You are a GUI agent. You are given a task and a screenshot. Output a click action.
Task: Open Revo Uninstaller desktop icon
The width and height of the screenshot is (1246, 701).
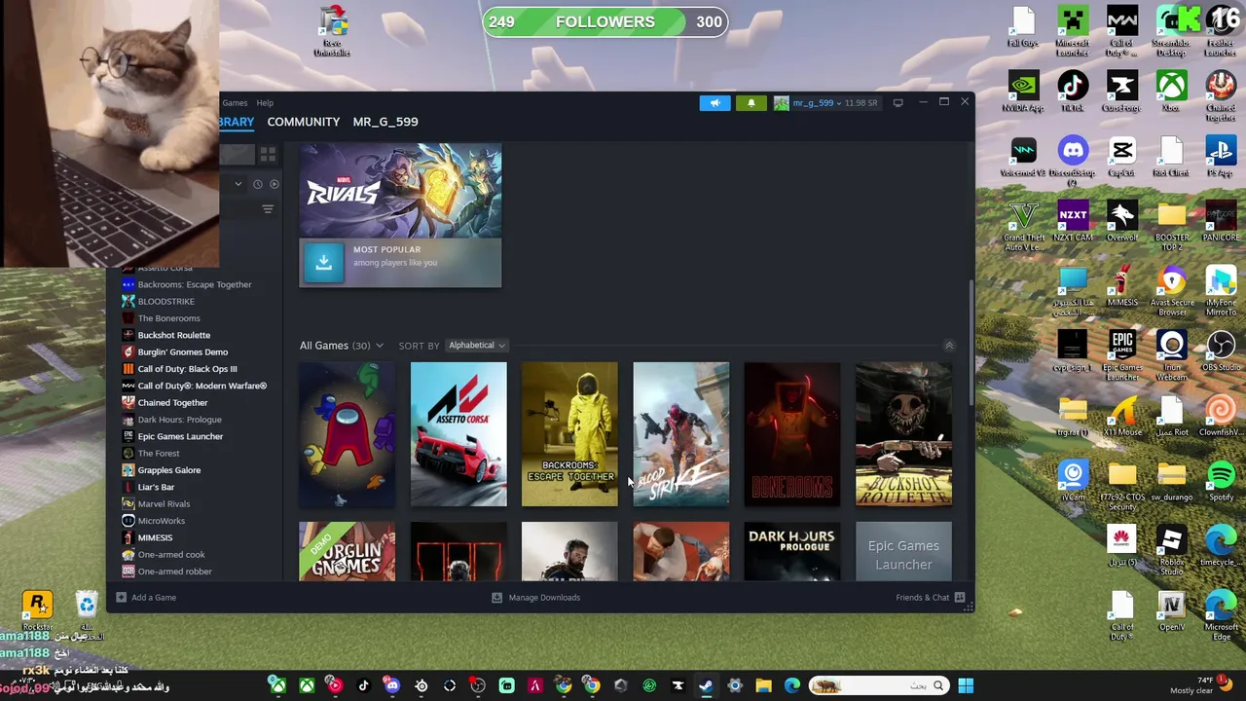coord(332,31)
